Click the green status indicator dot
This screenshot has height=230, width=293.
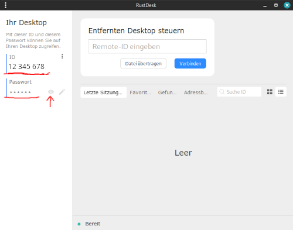pos(79,224)
